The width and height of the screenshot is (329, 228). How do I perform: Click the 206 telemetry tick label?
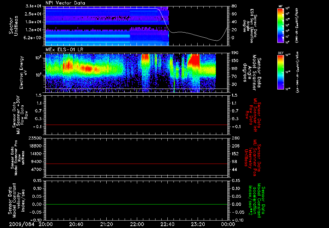click(236, 146)
